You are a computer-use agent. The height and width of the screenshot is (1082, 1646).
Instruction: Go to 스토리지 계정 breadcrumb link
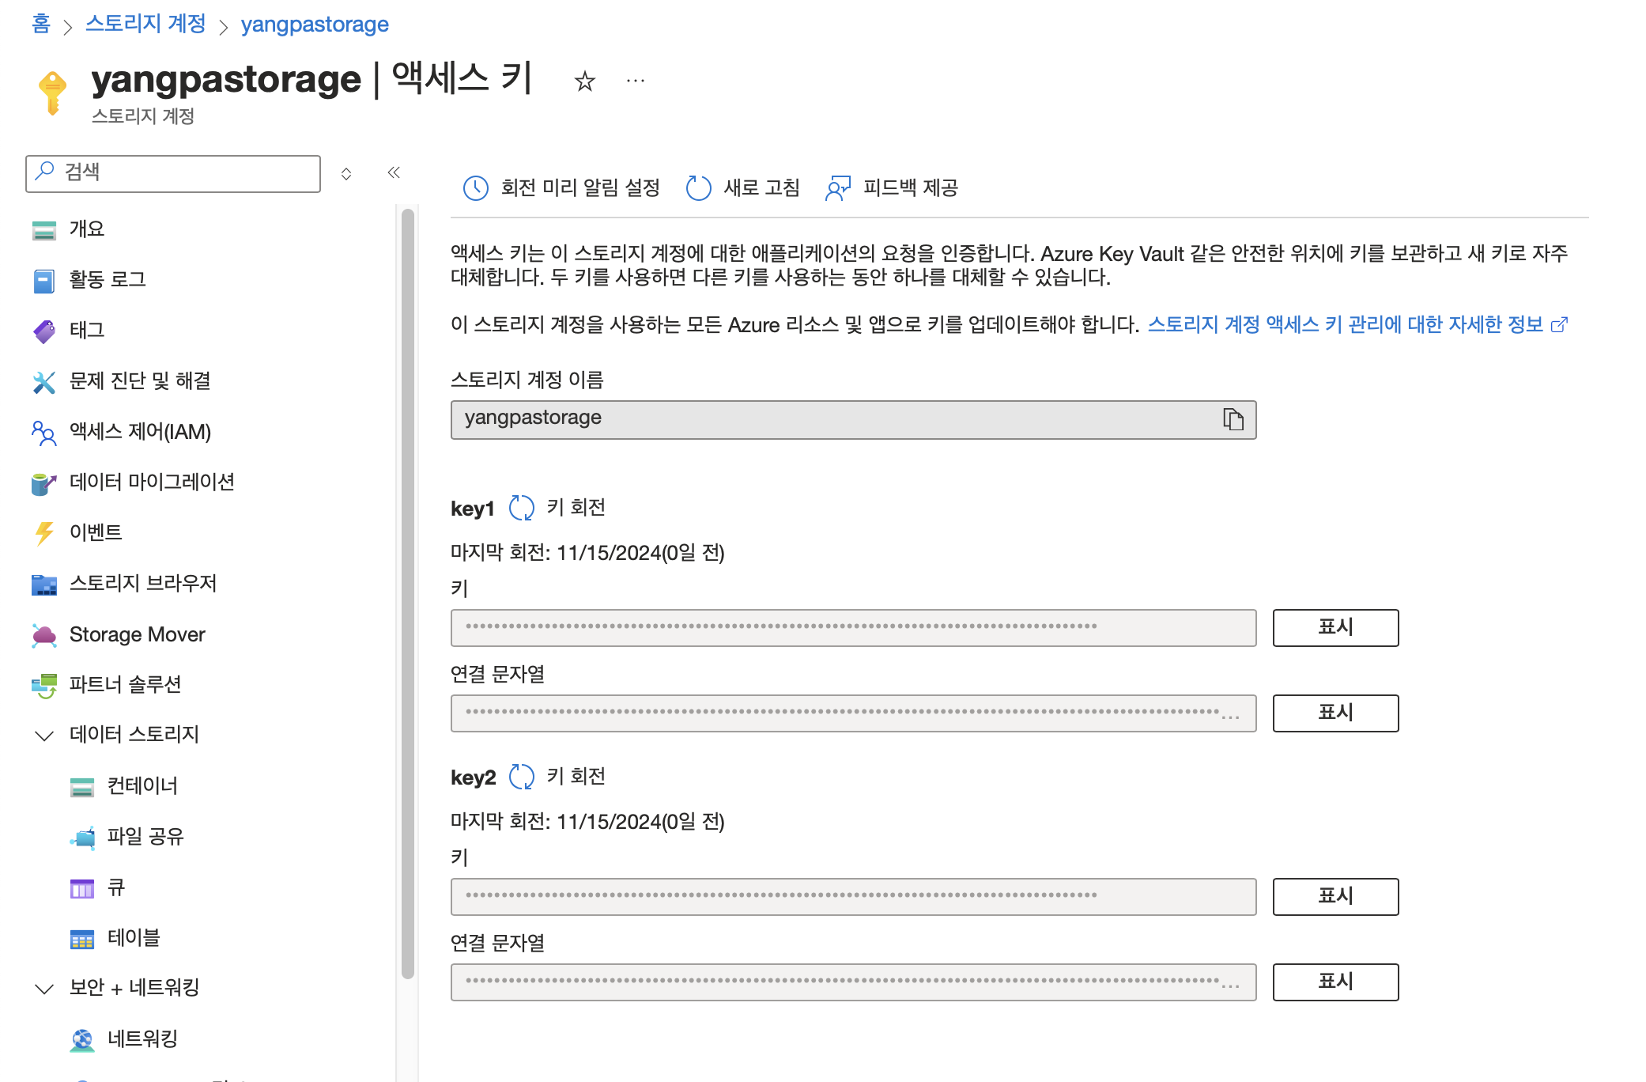tap(145, 24)
